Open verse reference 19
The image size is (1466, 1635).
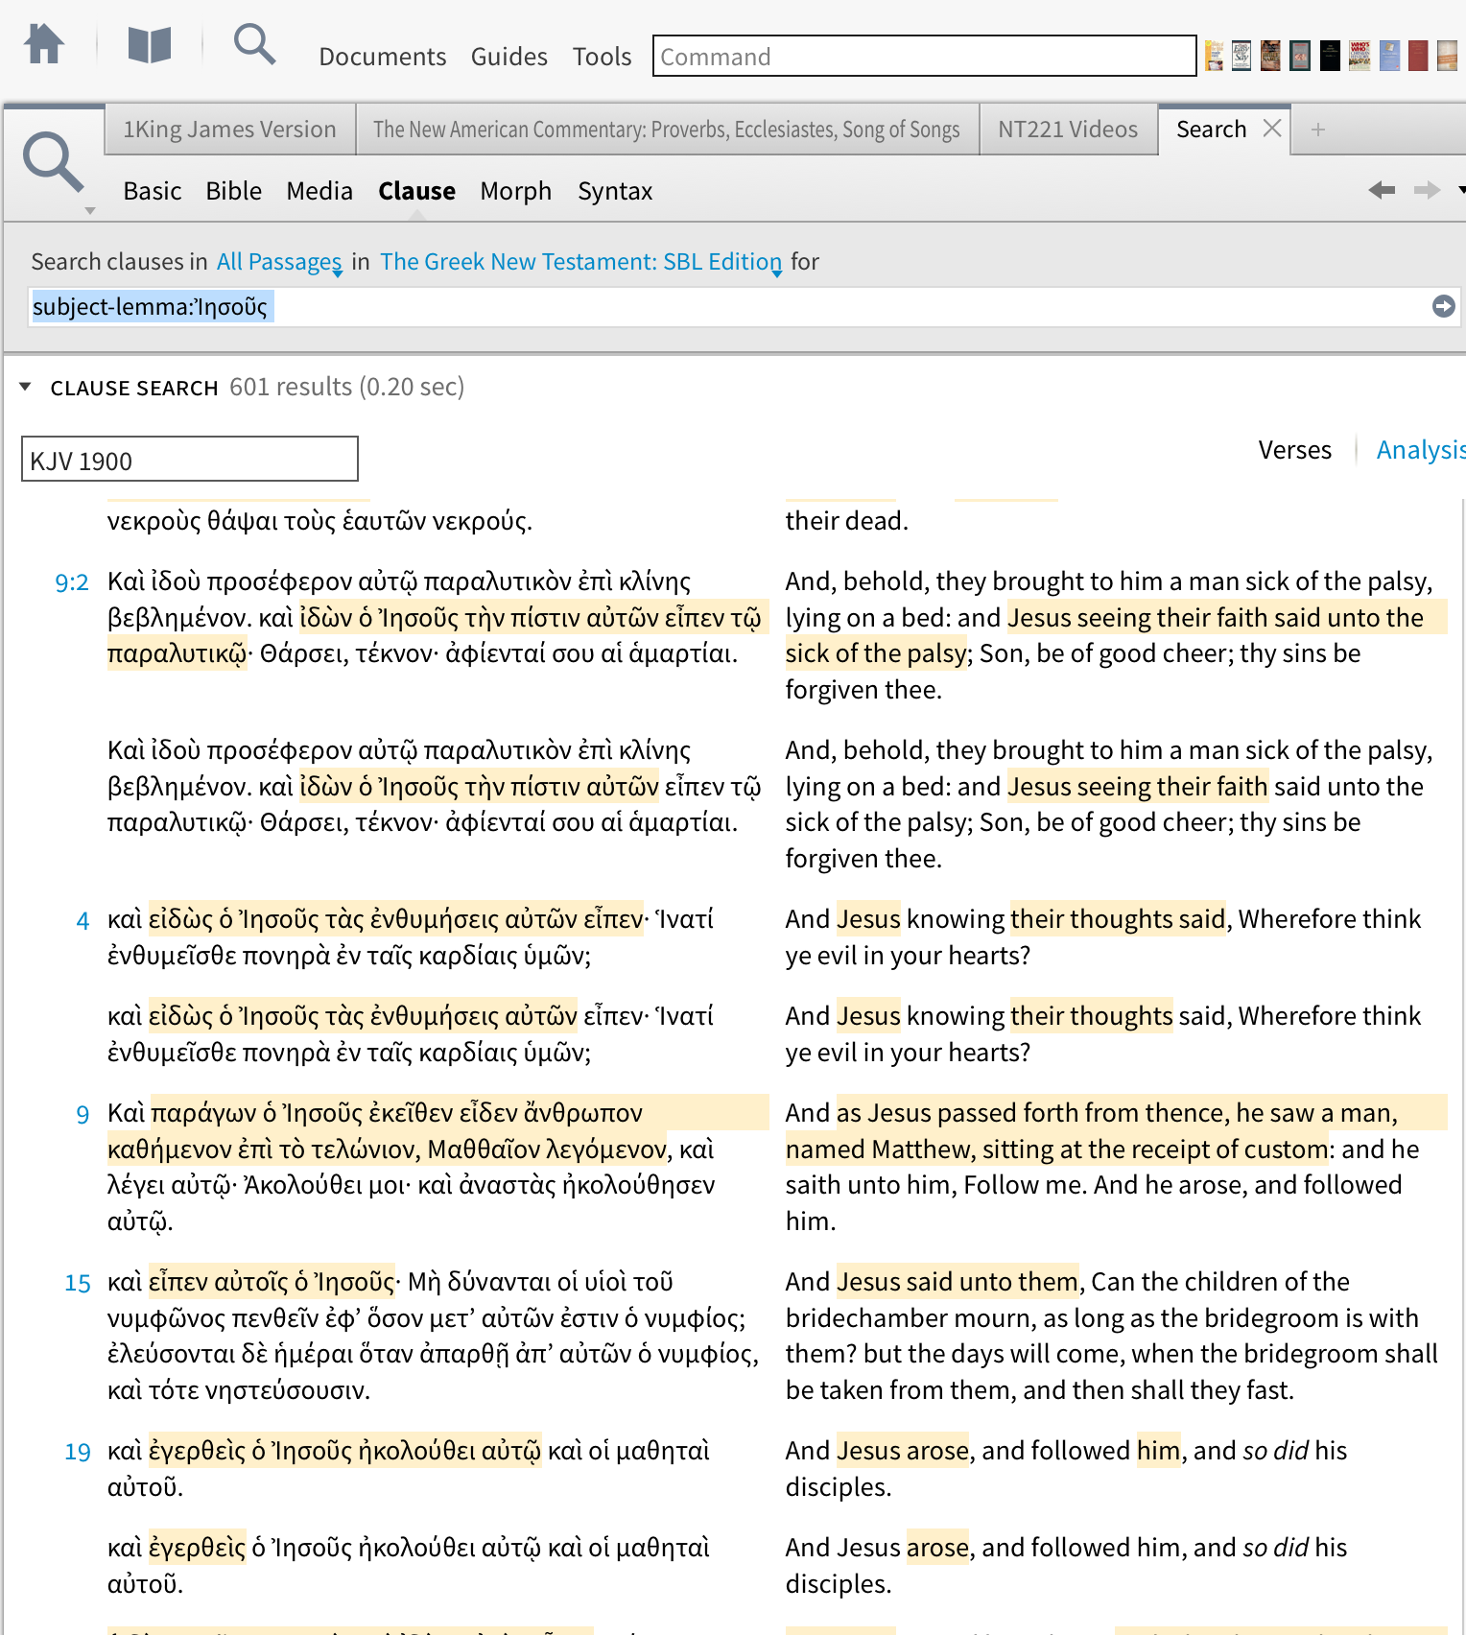[x=77, y=1452]
